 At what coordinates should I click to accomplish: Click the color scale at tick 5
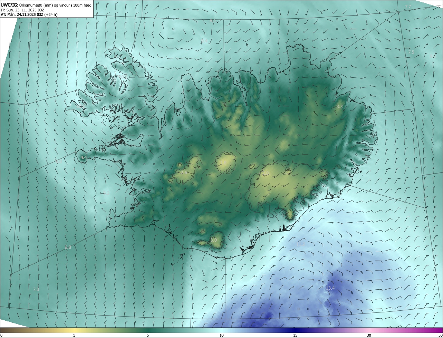point(148,335)
